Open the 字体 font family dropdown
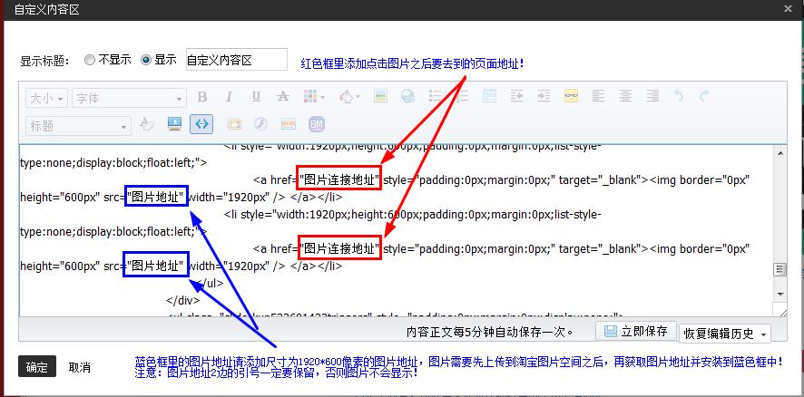Screen dimensions: 804x397 coord(129,98)
